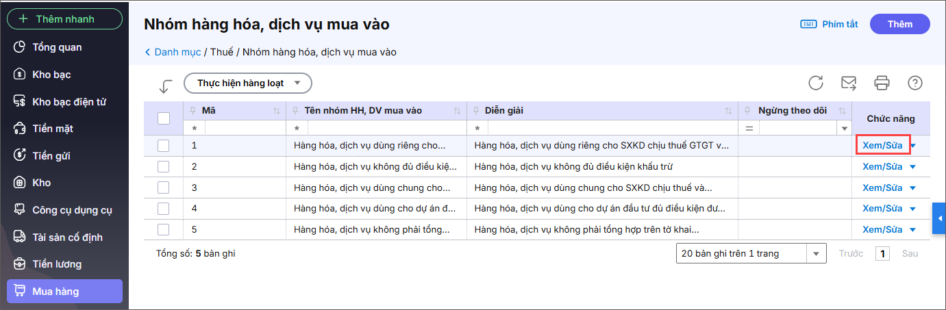Click Xem/Sửa link for row 5
The image size is (946, 310).
[882, 229]
